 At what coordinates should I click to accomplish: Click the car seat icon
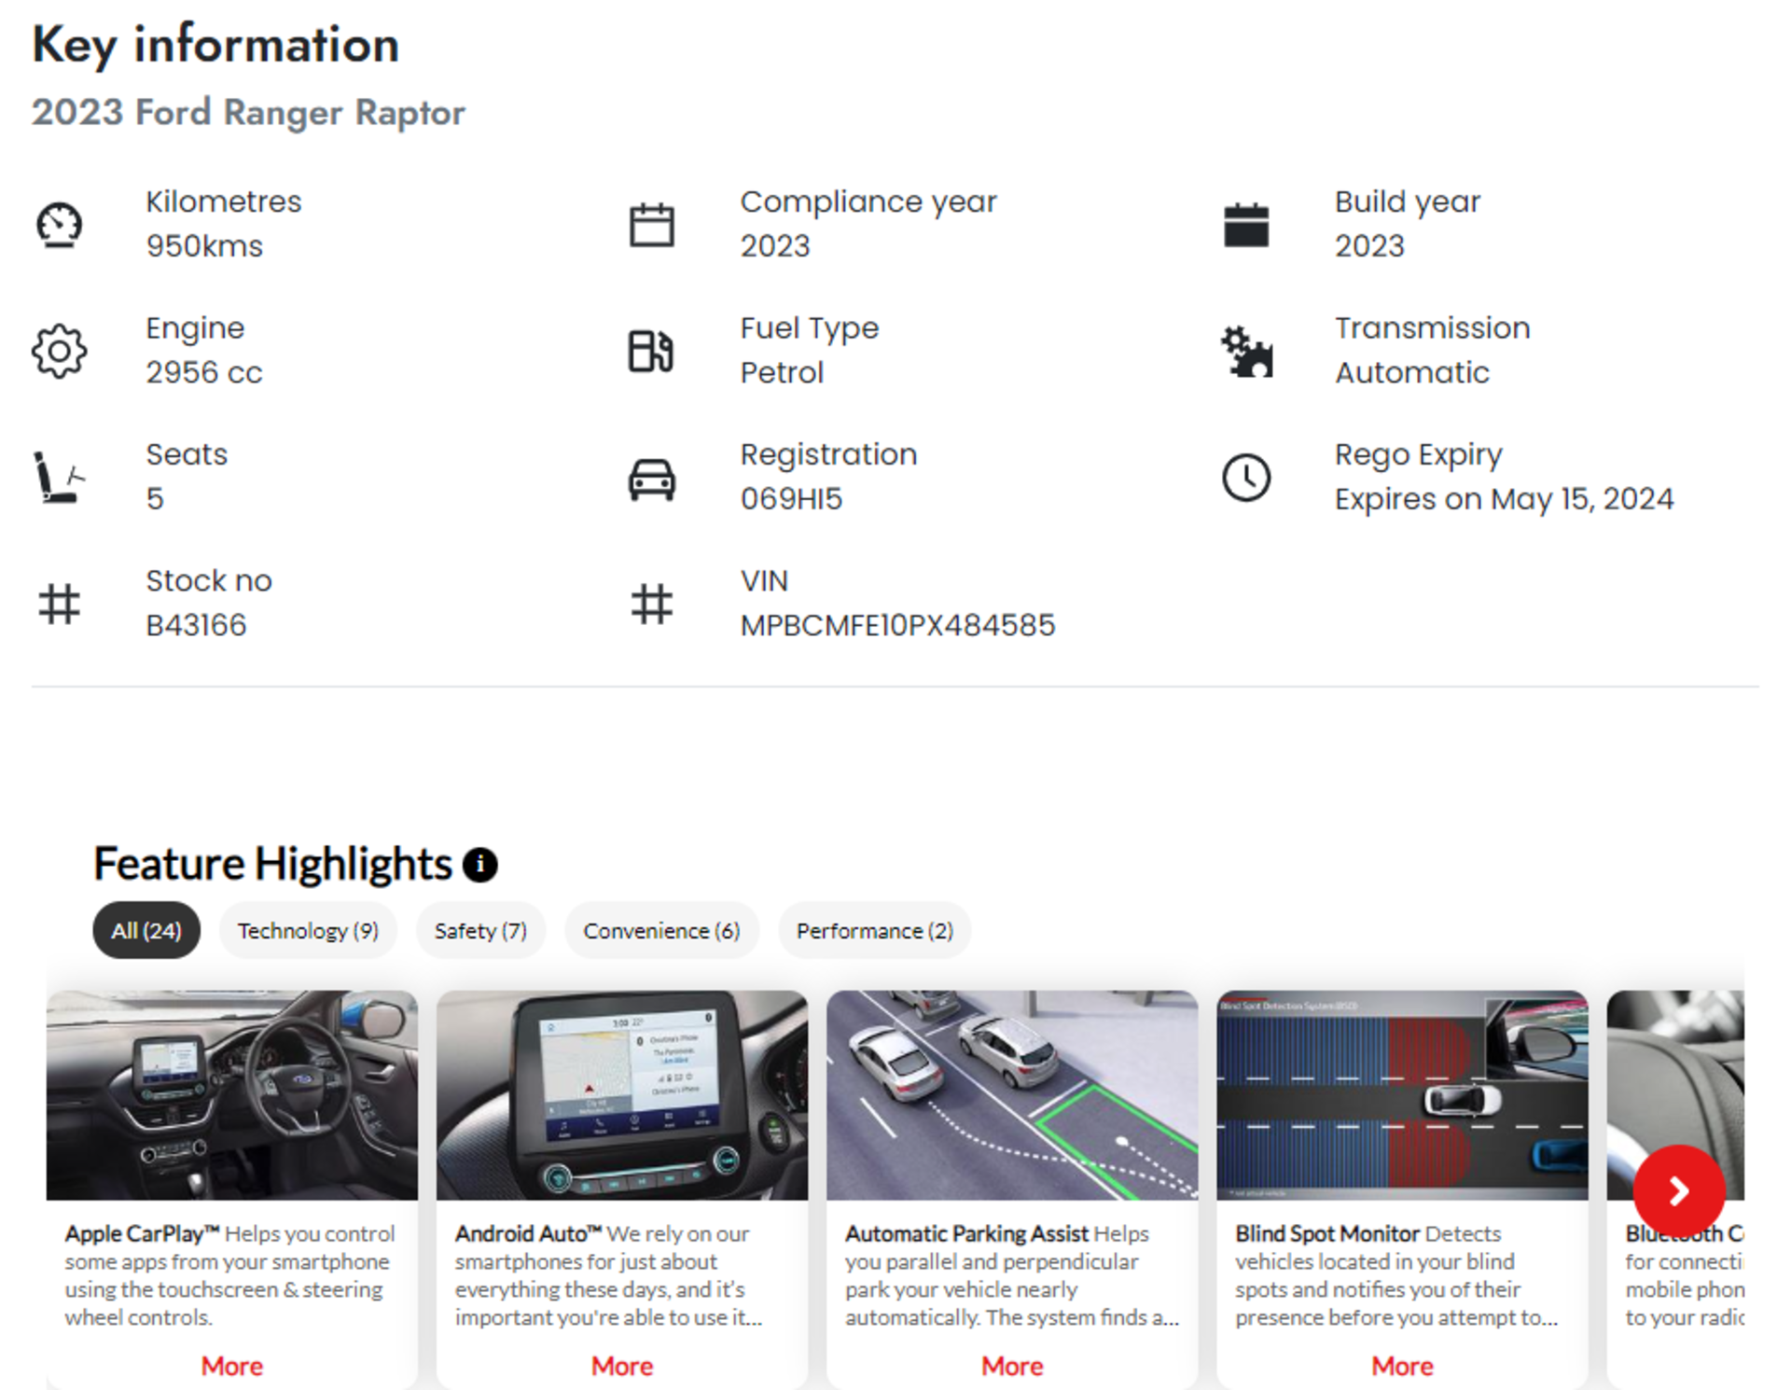click(58, 478)
